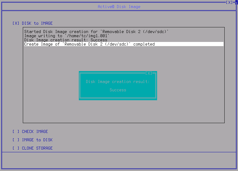
Task: Click empty log panel area below the dialog
Action: click(124, 112)
